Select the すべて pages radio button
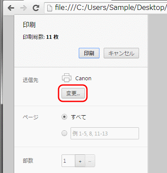 click(64, 117)
